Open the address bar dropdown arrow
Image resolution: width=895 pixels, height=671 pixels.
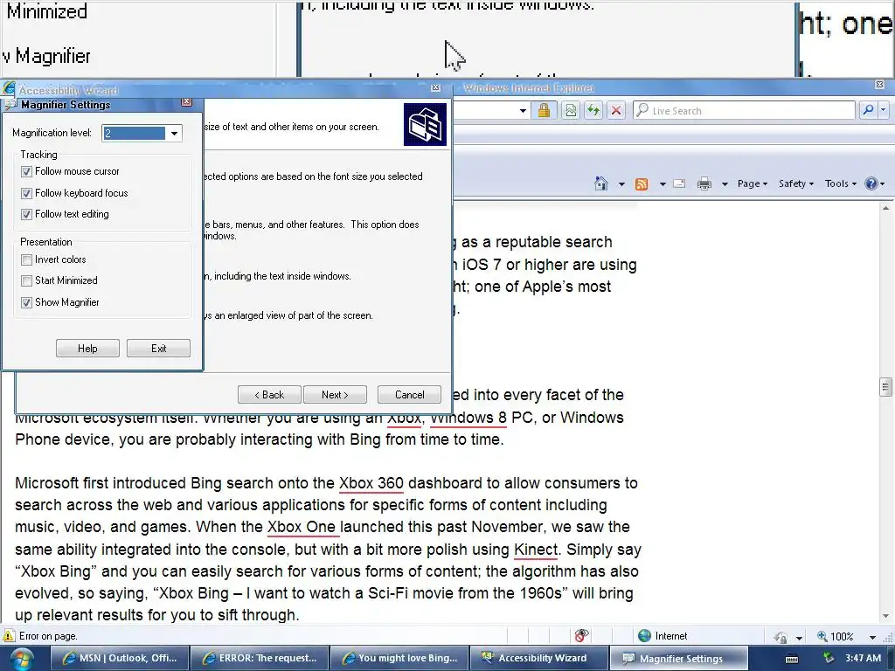coord(523,111)
